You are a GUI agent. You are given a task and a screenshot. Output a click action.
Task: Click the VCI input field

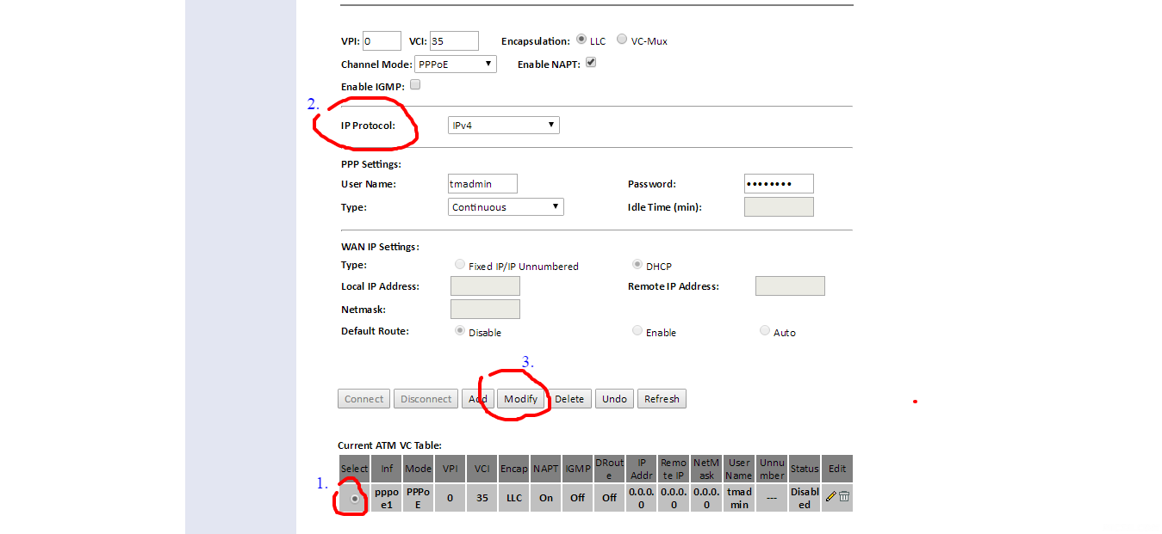click(x=454, y=40)
